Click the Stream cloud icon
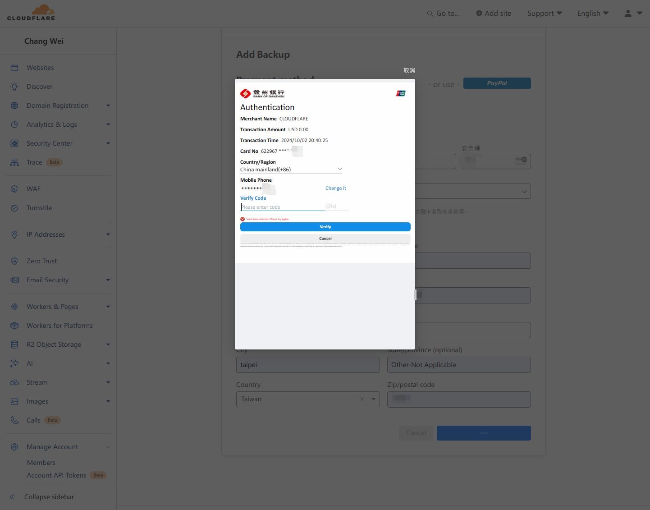 pos(14,382)
